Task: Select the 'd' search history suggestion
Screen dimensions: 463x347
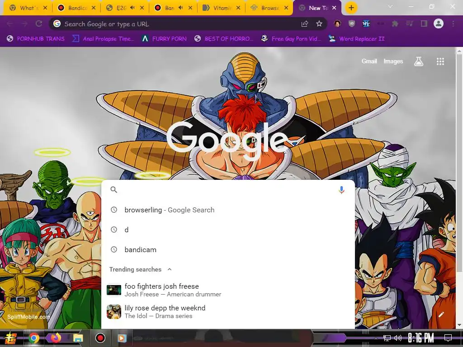Action: point(228,230)
